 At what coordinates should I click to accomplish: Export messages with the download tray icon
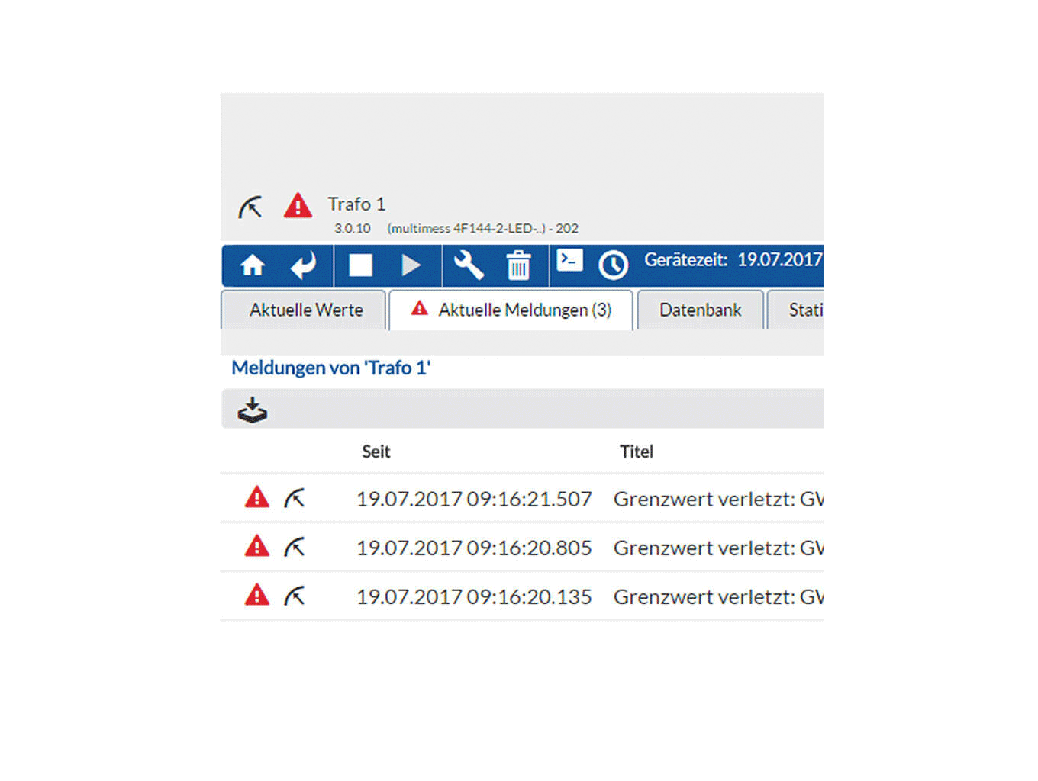pyautogui.click(x=252, y=410)
